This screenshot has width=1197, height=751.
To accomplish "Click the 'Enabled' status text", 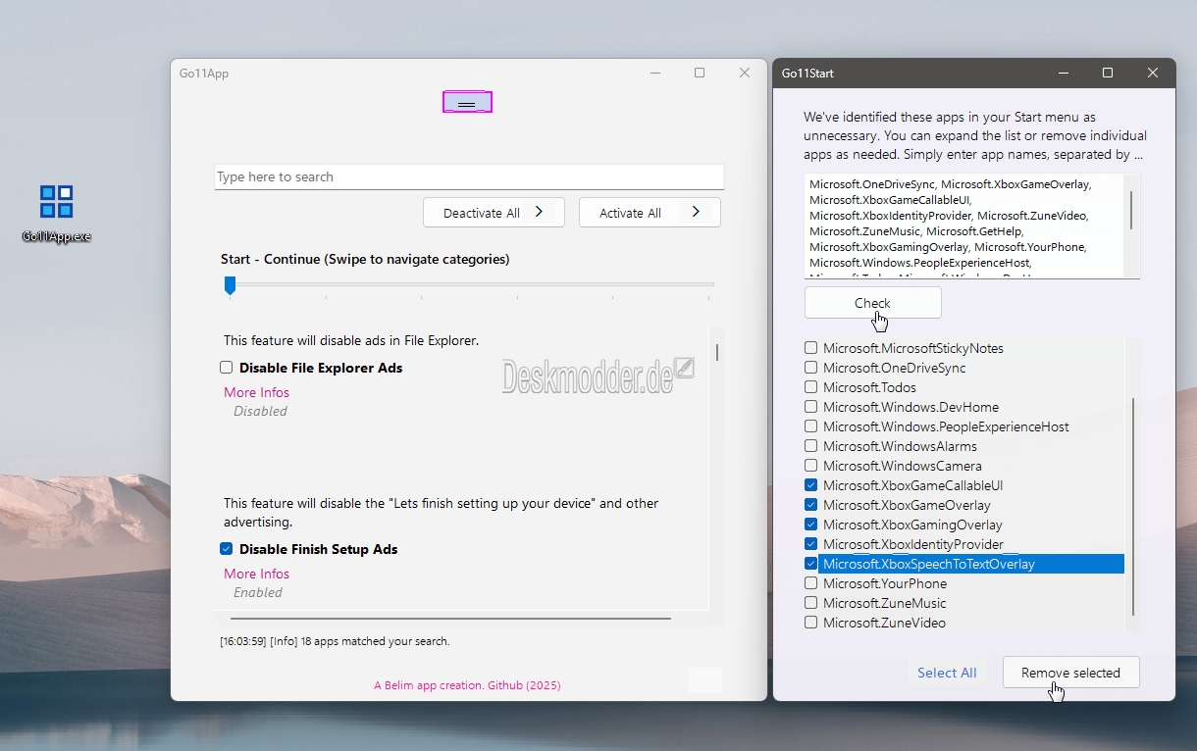I will coord(258,592).
